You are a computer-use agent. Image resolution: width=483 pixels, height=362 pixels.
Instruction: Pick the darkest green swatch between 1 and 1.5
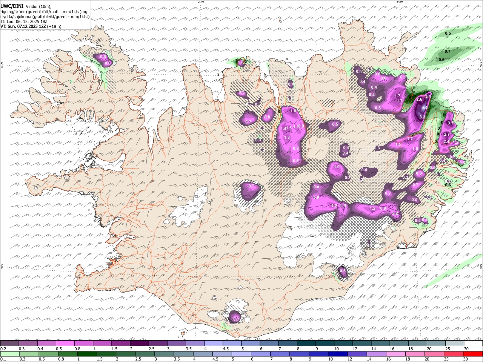(x=87, y=354)
